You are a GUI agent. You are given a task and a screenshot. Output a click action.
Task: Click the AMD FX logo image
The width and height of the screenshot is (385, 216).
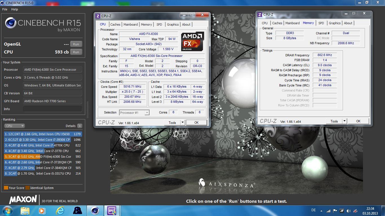193,42
